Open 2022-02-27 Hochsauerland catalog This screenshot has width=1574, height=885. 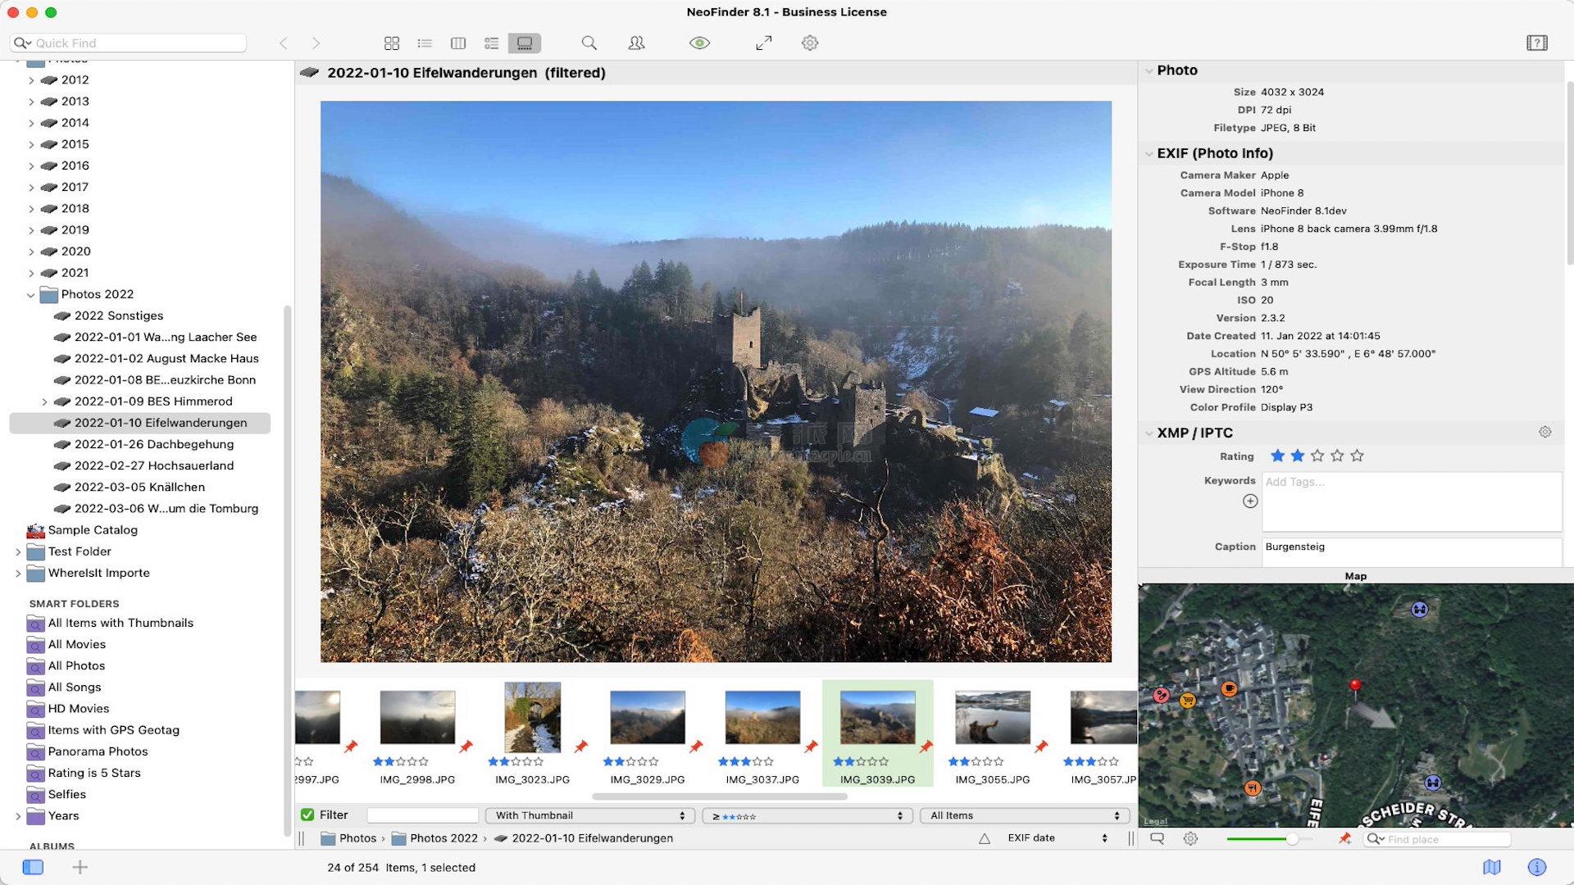pyautogui.click(x=154, y=465)
